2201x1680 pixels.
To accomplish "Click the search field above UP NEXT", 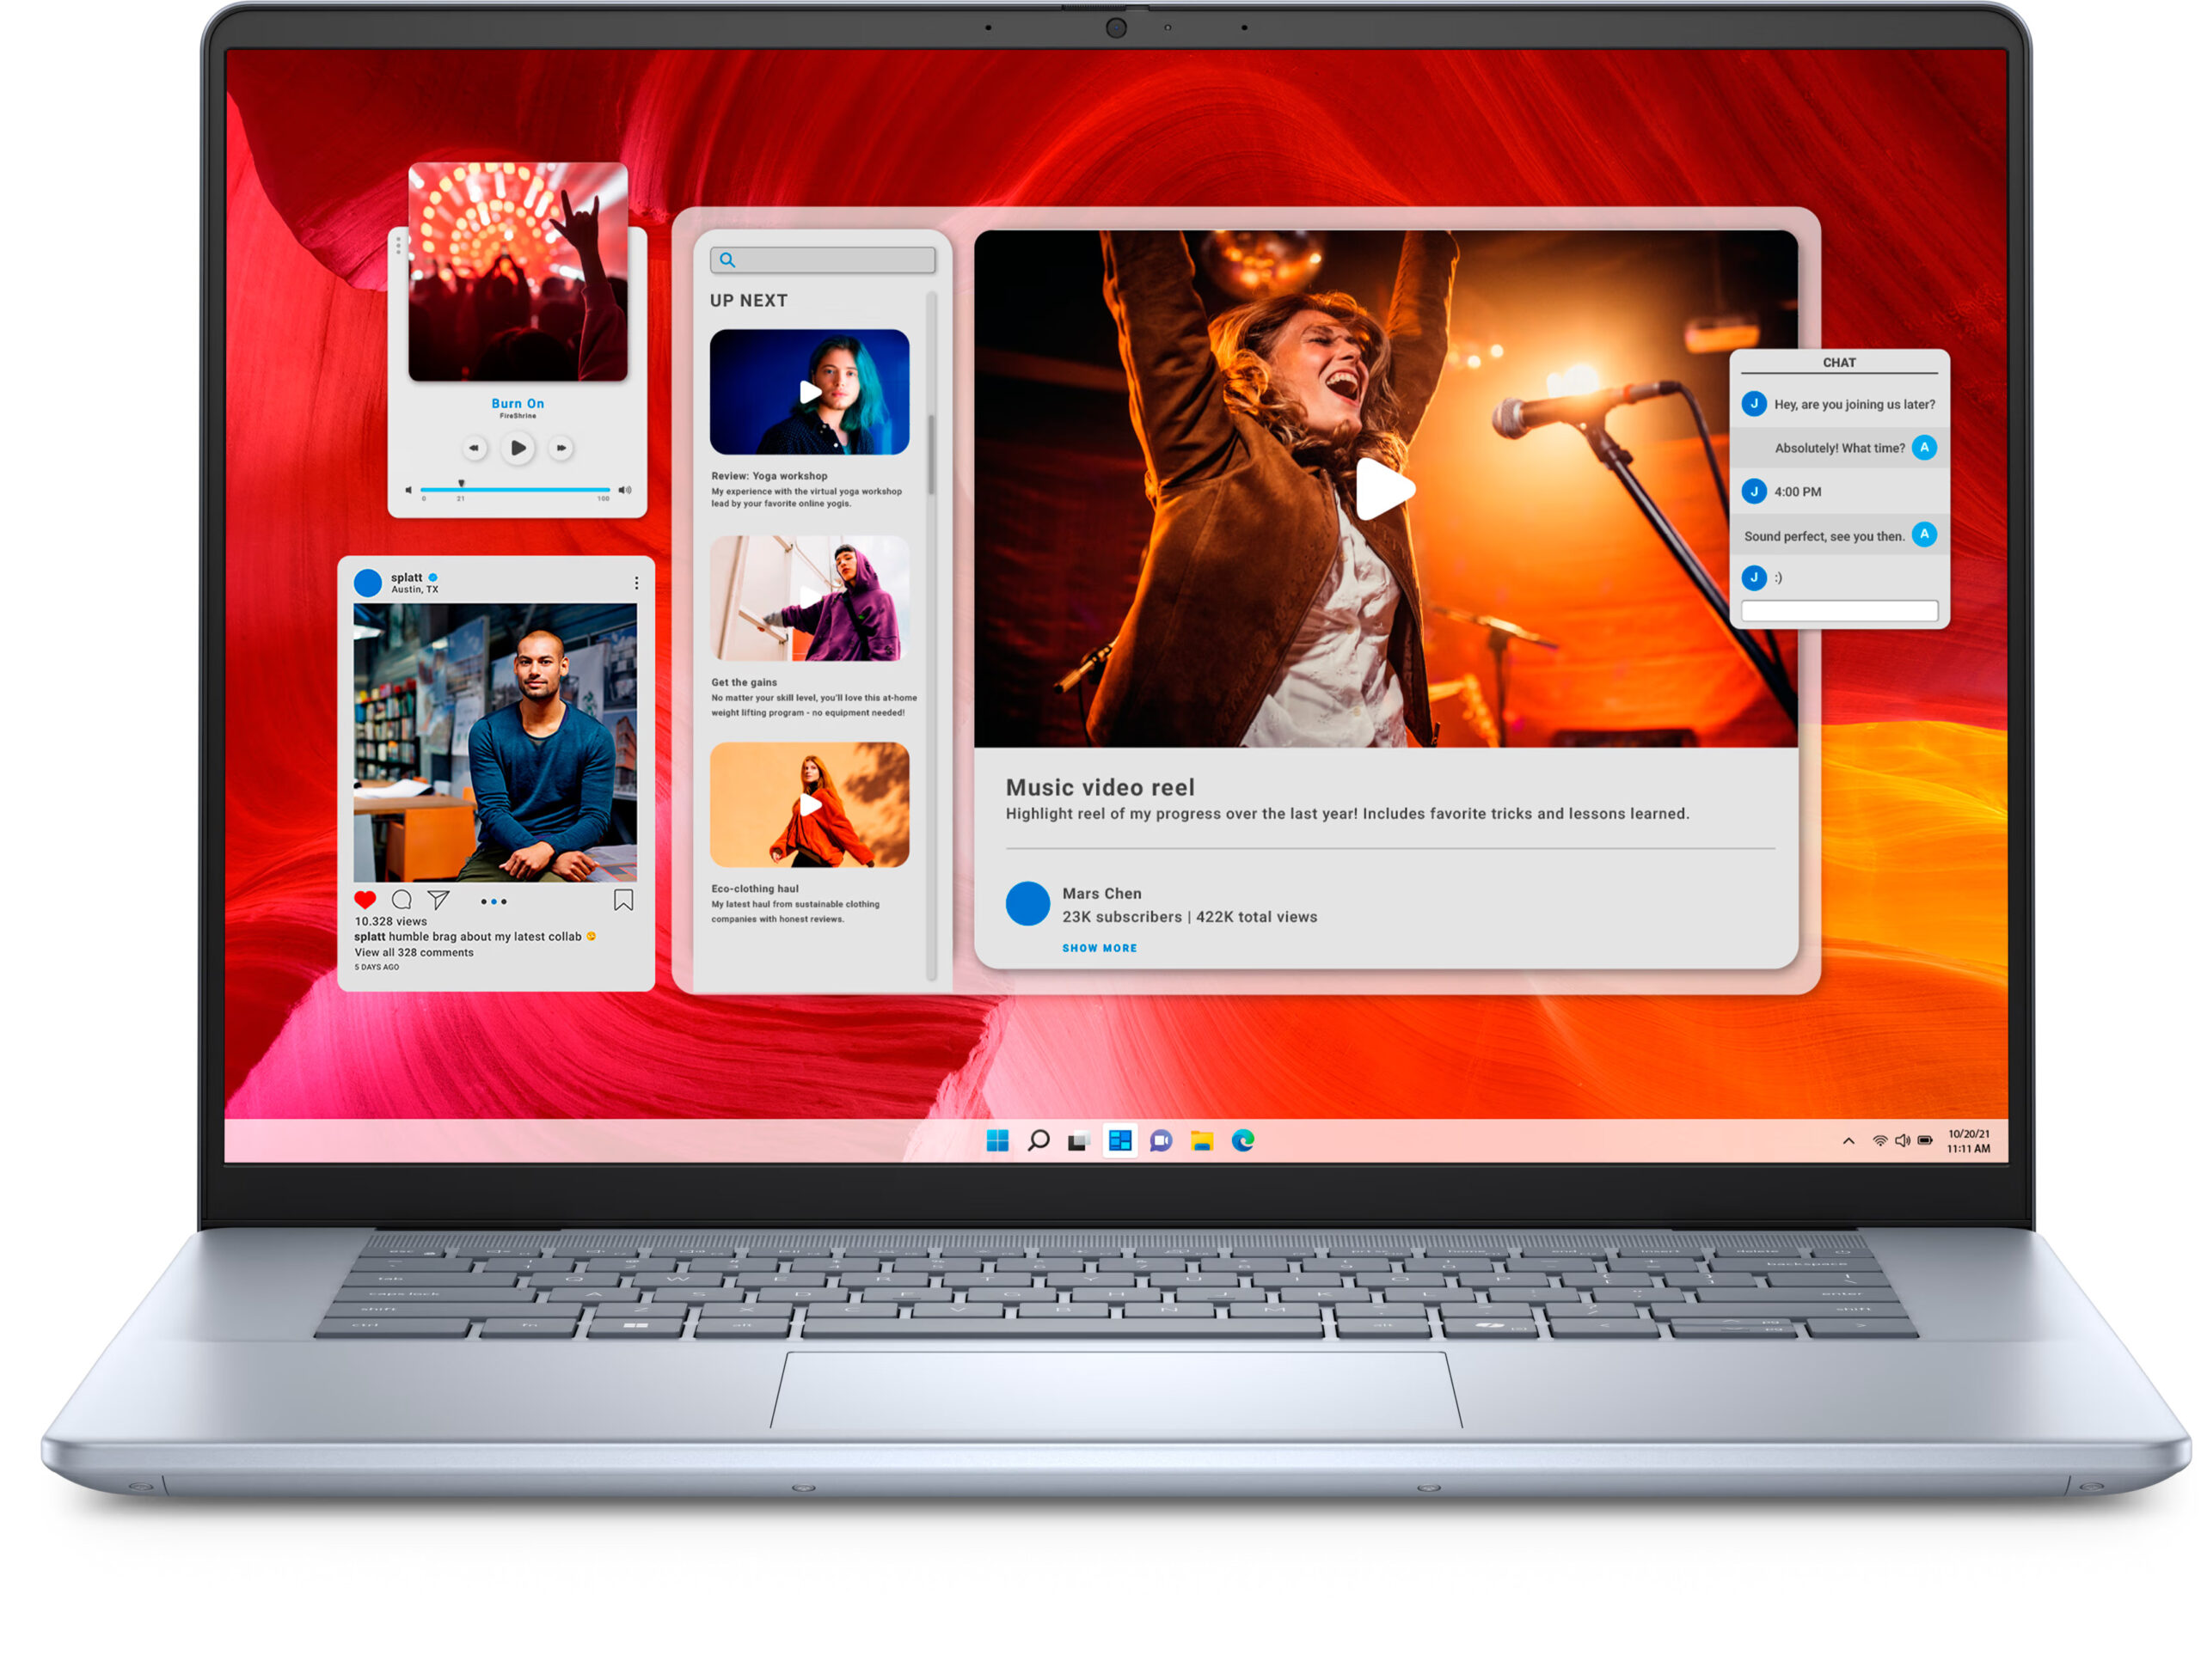I will pyautogui.click(x=823, y=260).
